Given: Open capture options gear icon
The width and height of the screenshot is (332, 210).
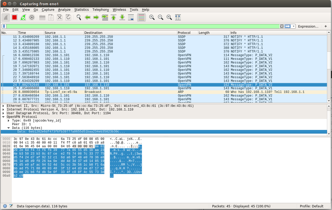Looking at the screenshot, I should point(32,17).
